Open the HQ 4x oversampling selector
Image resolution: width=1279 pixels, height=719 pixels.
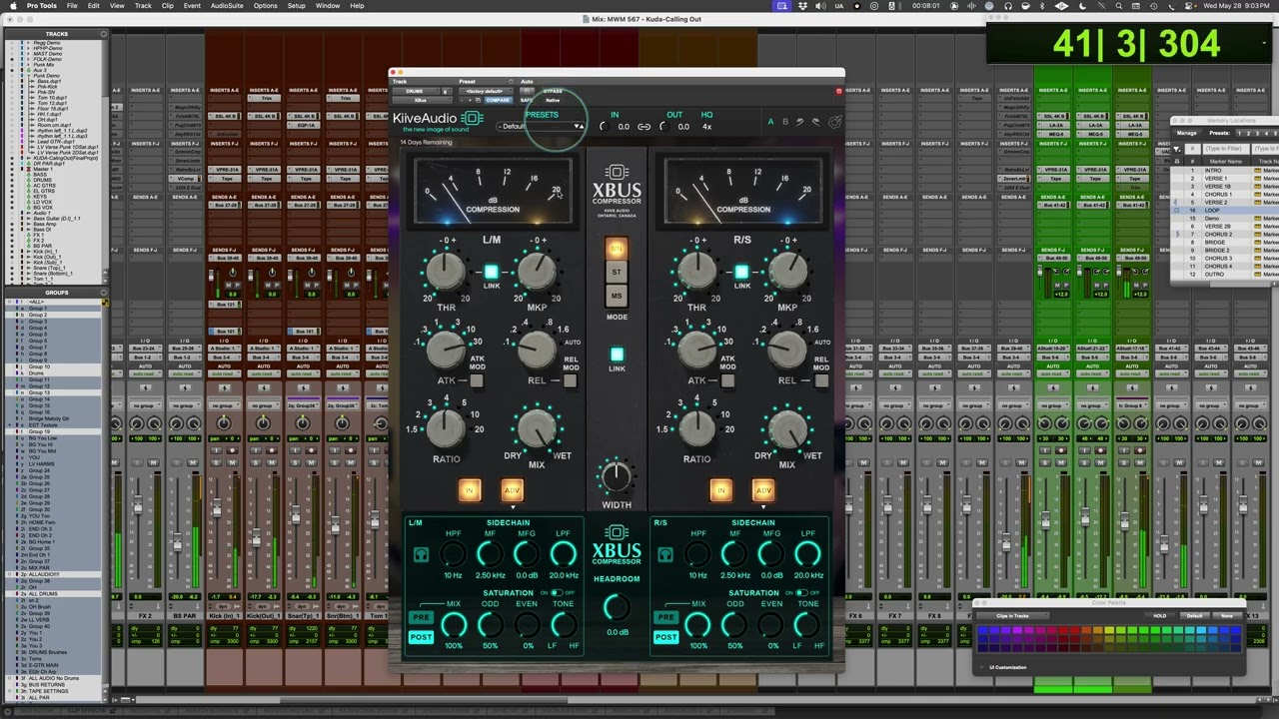click(706, 127)
